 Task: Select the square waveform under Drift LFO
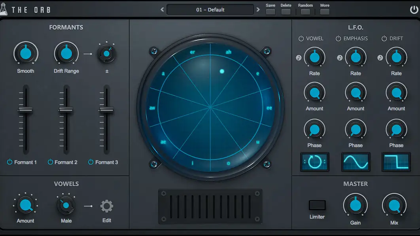tap(396, 162)
